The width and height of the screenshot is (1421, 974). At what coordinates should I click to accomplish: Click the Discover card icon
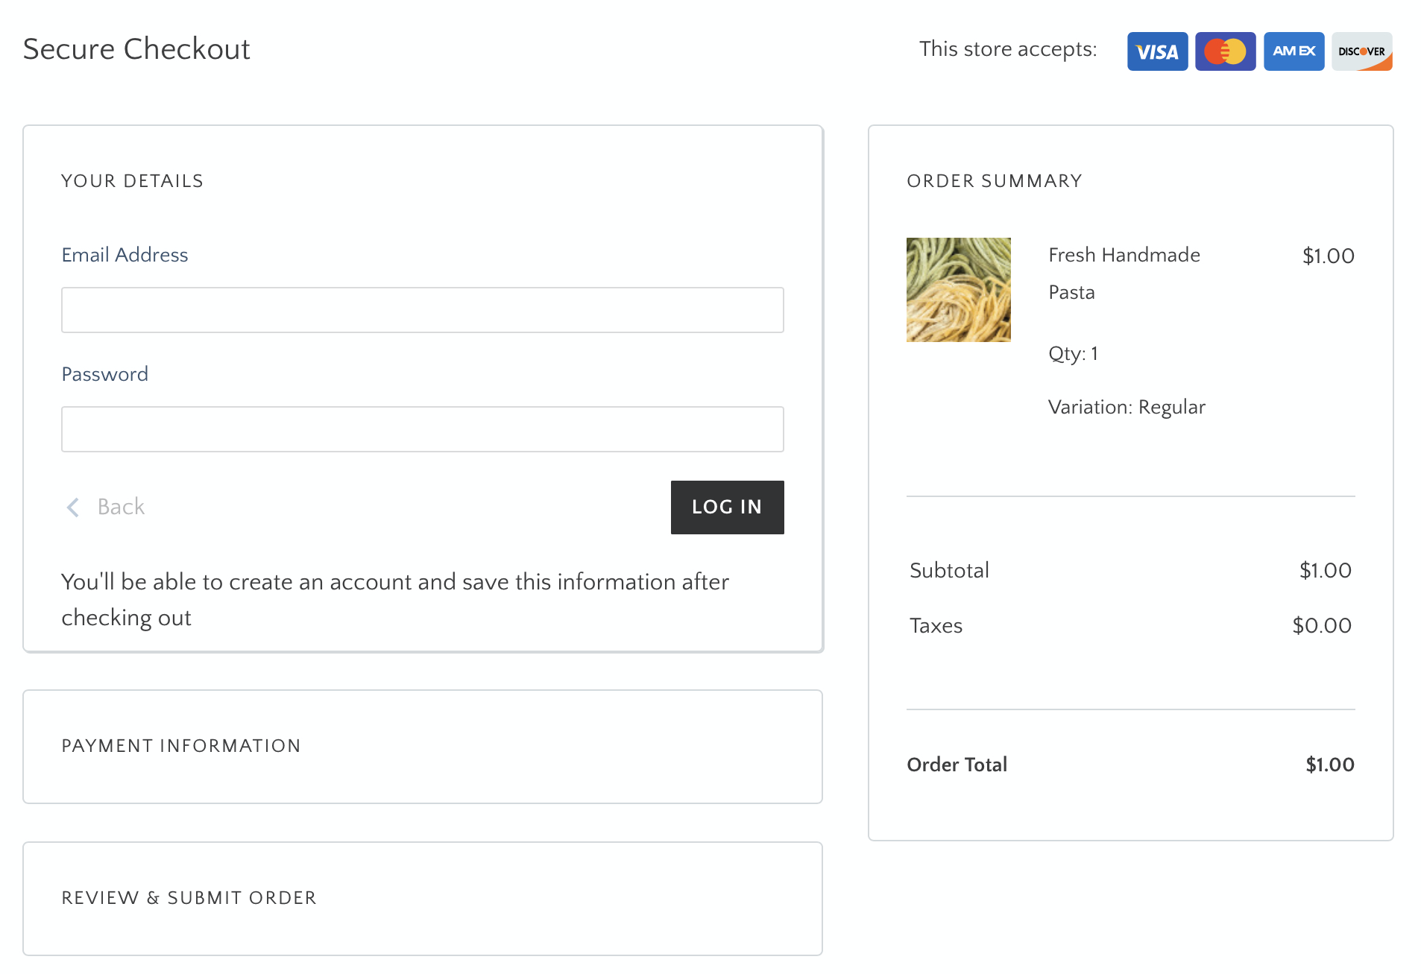click(x=1361, y=51)
